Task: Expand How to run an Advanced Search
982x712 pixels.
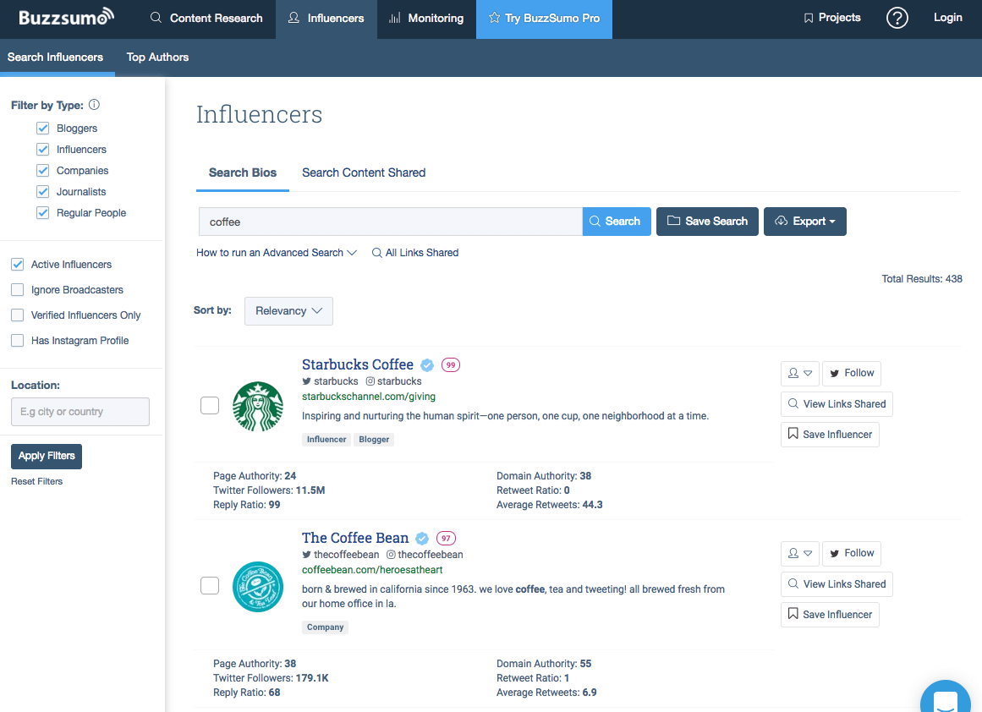Action: click(277, 253)
